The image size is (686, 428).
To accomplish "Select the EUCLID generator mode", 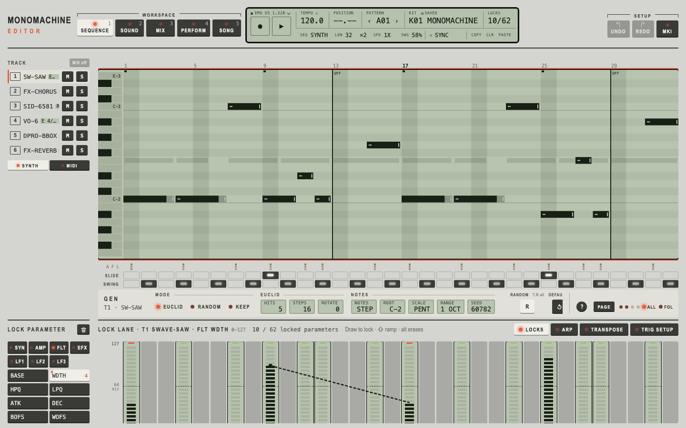I will [x=169, y=307].
